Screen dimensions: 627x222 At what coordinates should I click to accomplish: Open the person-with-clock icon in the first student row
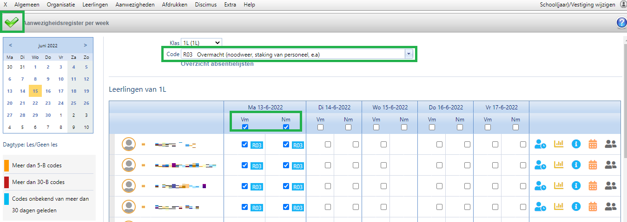tap(541, 144)
